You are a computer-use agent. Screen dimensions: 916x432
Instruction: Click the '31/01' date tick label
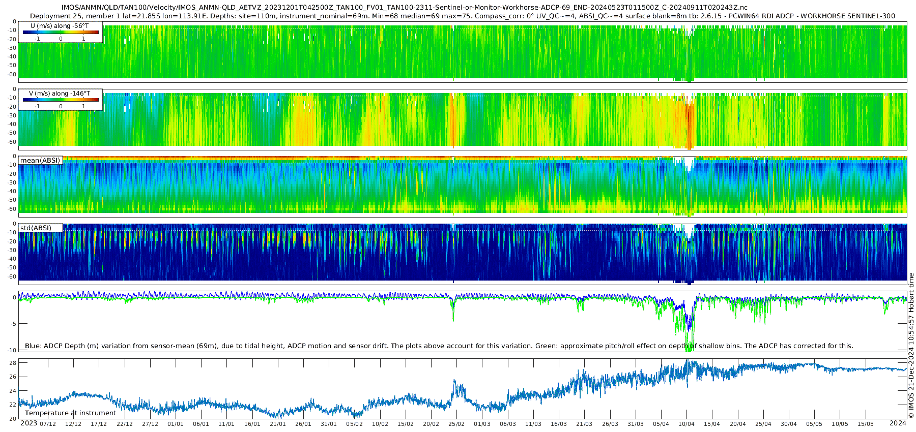point(329,424)
